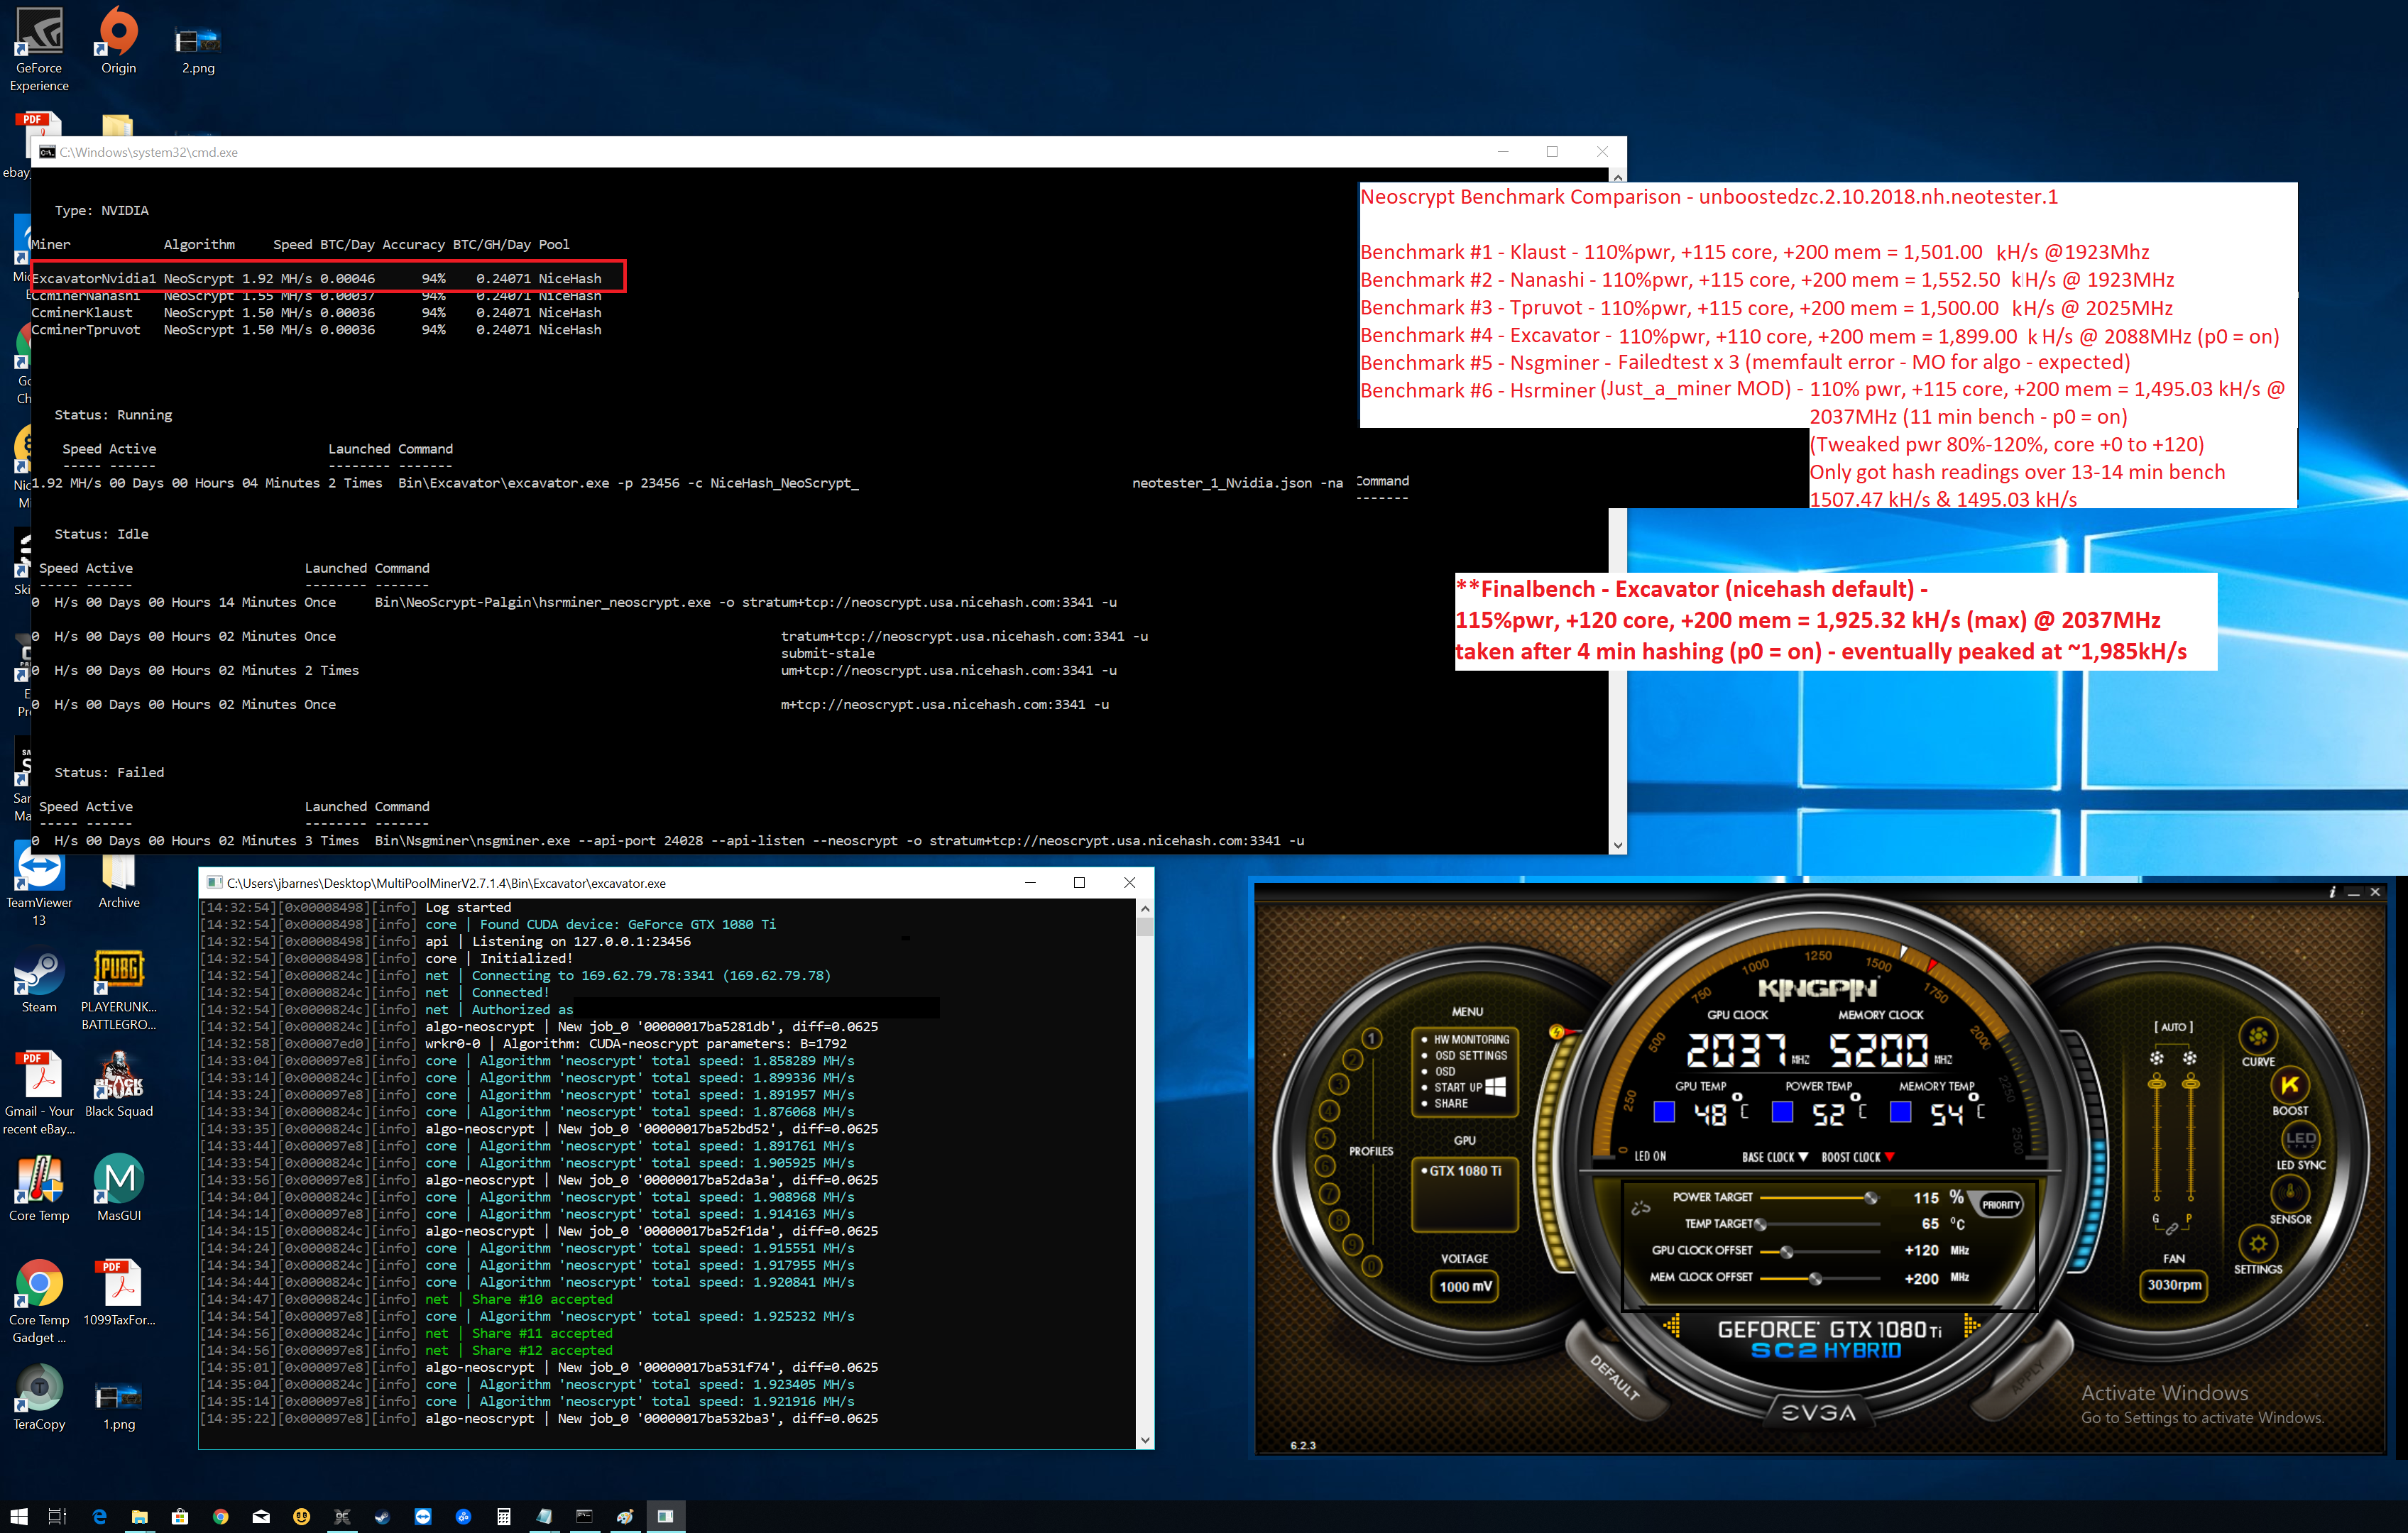Click the MEM CLOCK OFFSET slider handle
2408x1533 pixels.
(1815, 1278)
